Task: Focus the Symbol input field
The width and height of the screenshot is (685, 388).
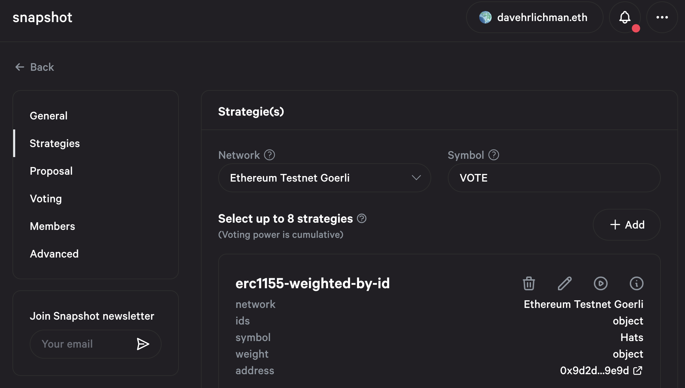Action: click(554, 178)
